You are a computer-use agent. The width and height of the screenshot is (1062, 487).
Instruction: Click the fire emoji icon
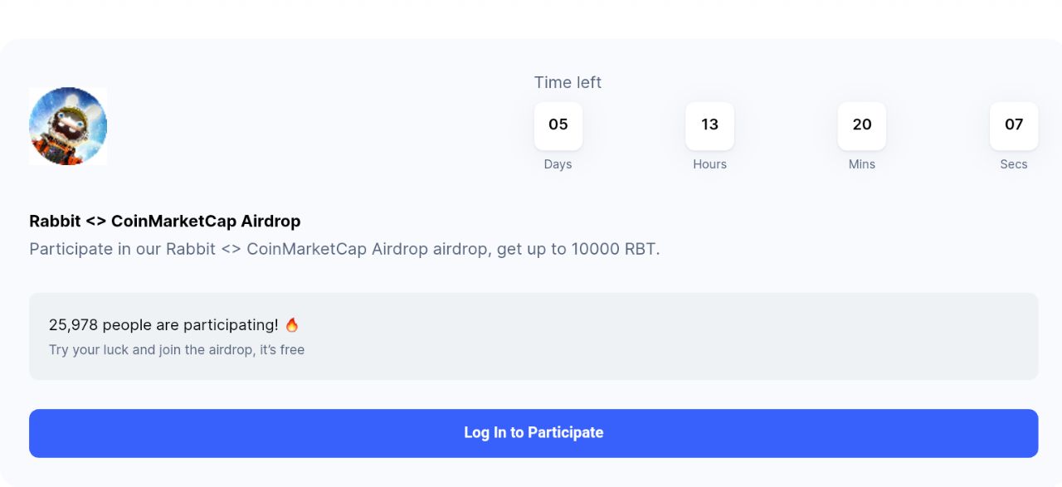click(x=291, y=324)
